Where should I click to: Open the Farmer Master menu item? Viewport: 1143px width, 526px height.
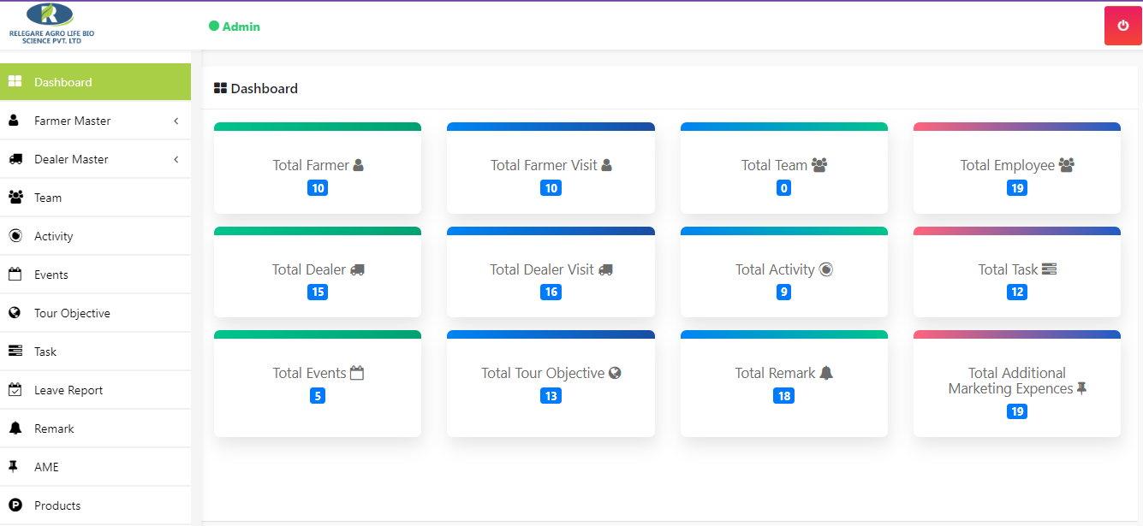click(x=73, y=121)
